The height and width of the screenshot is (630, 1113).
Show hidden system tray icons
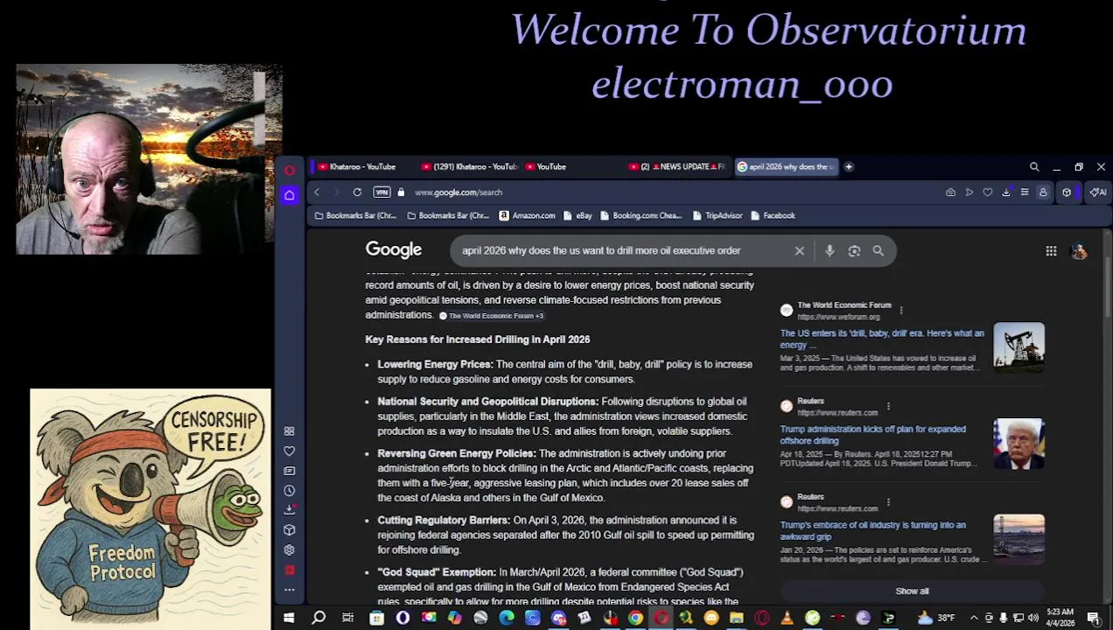[973, 619]
